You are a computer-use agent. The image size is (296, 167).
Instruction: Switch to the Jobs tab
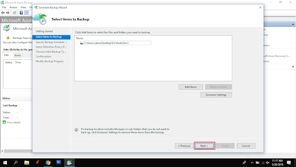6,55
